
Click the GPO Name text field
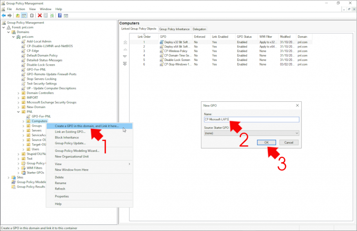pos(251,120)
